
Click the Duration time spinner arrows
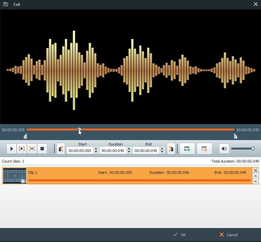pyautogui.click(x=129, y=150)
